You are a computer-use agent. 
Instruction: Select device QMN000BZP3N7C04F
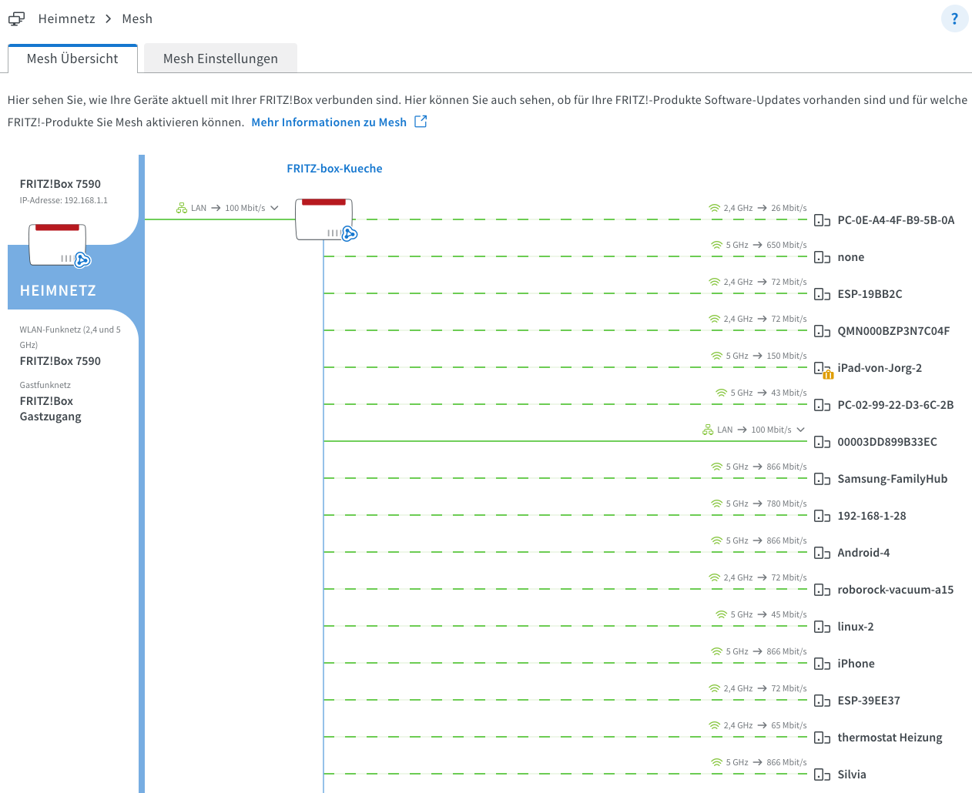(893, 331)
